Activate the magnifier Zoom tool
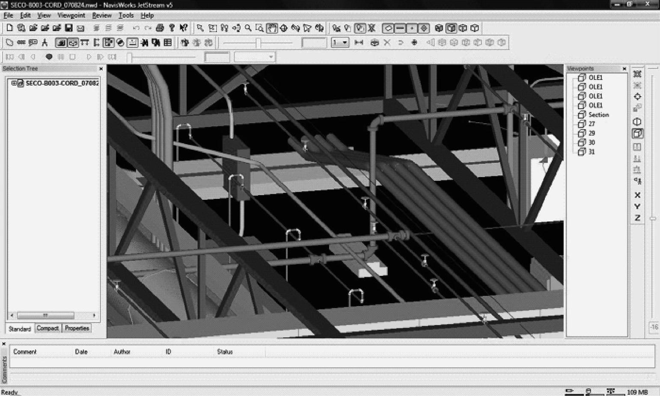Viewport: 660px width, 396px height. pos(248,28)
